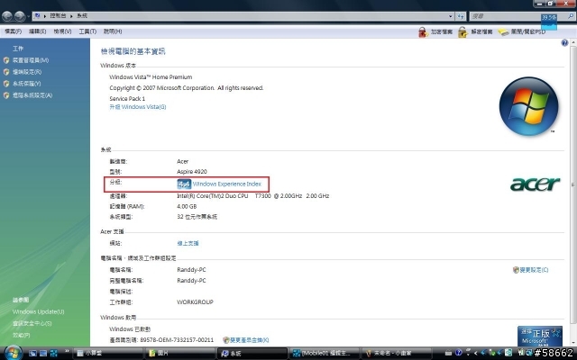Click the refresh button beside address bar
This screenshot has height=360, width=577.
click(461, 16)
